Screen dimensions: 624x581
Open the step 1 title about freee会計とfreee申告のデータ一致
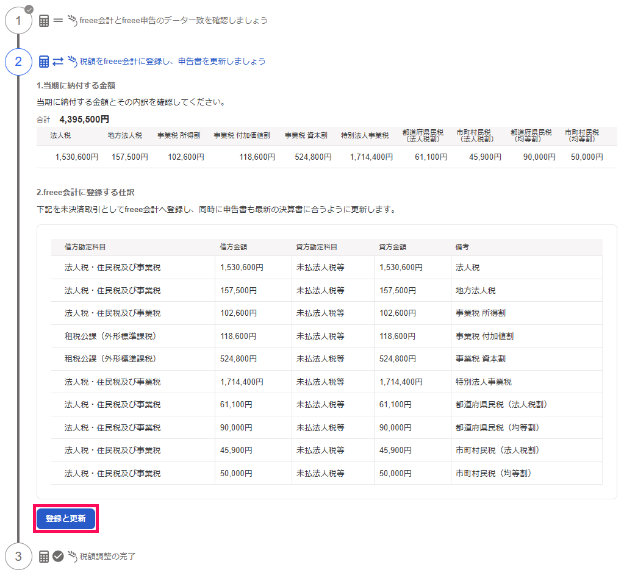point(173,20)
